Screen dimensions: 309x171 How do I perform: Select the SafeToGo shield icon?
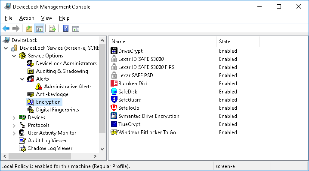click(114, 108)
